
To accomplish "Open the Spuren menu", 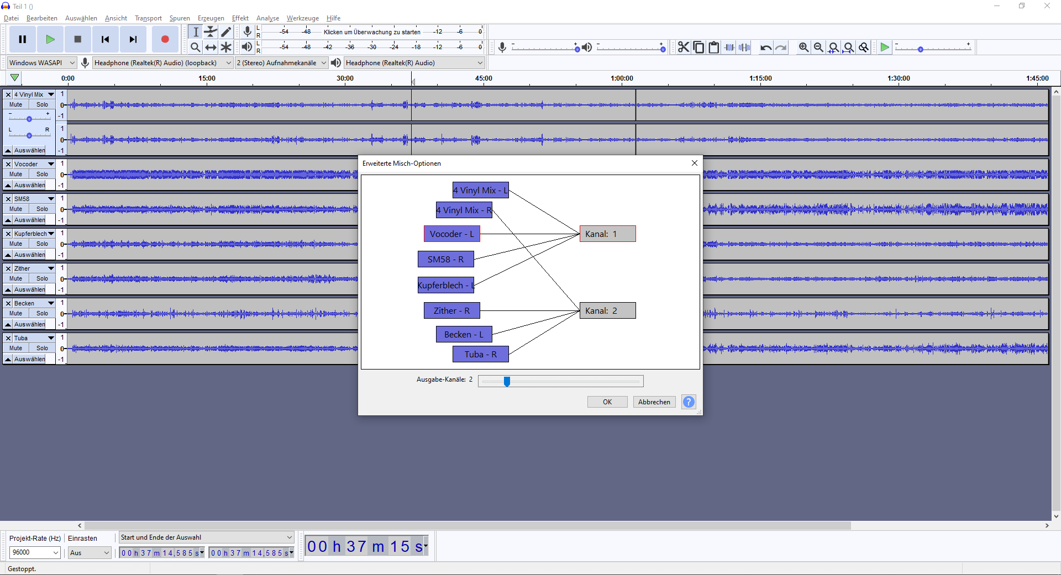I will point(180,18).
